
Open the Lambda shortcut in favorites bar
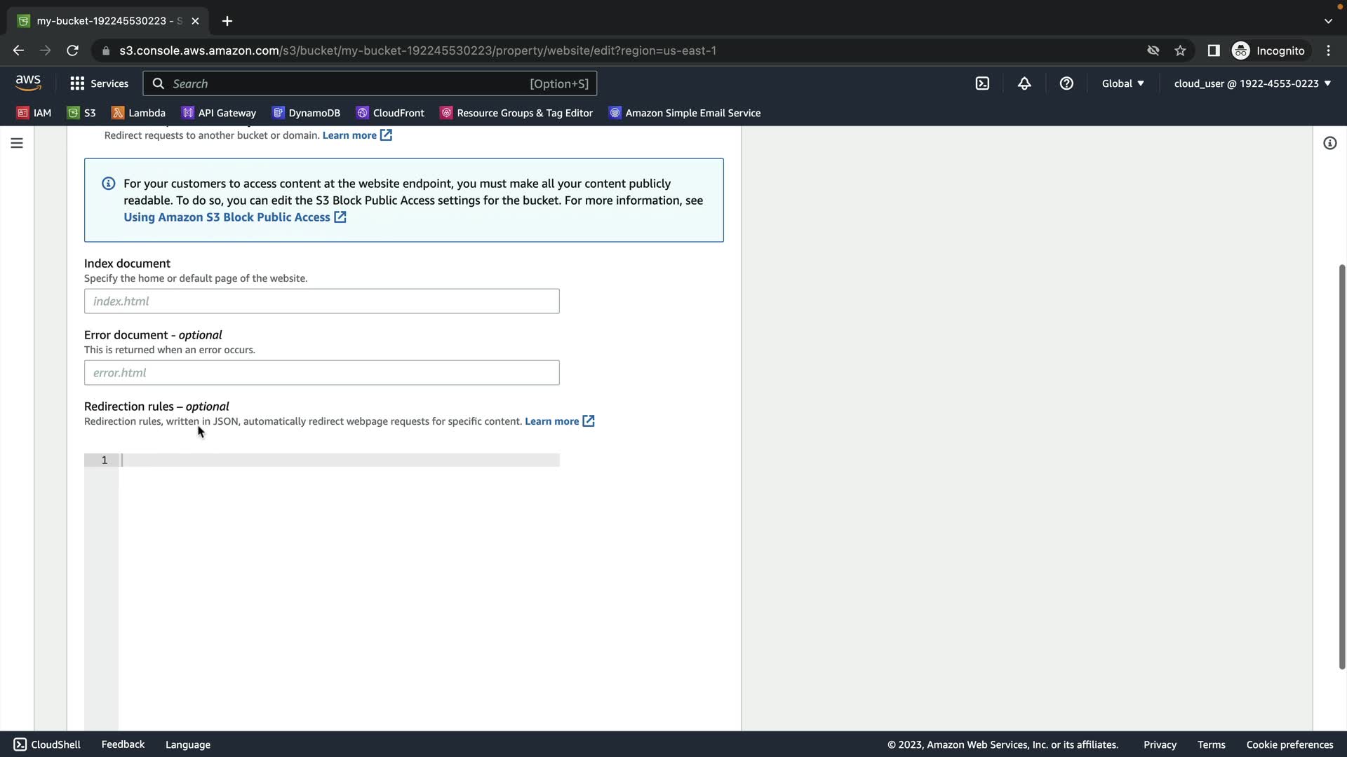[139, 113]
